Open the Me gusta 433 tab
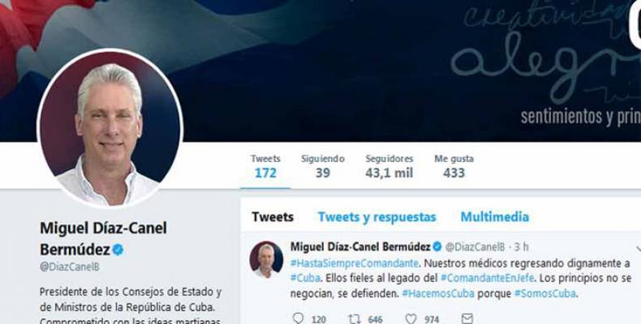The height and width of the screenshot is (324, 641). click(454, 167)
